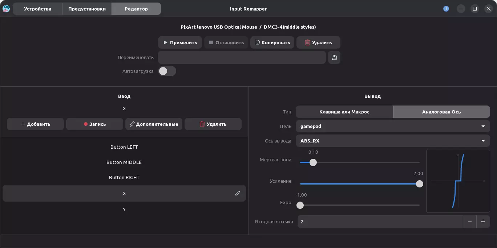Click the Переименовать text field
This screenshot has width=497, height=248.
coord(242,57)
